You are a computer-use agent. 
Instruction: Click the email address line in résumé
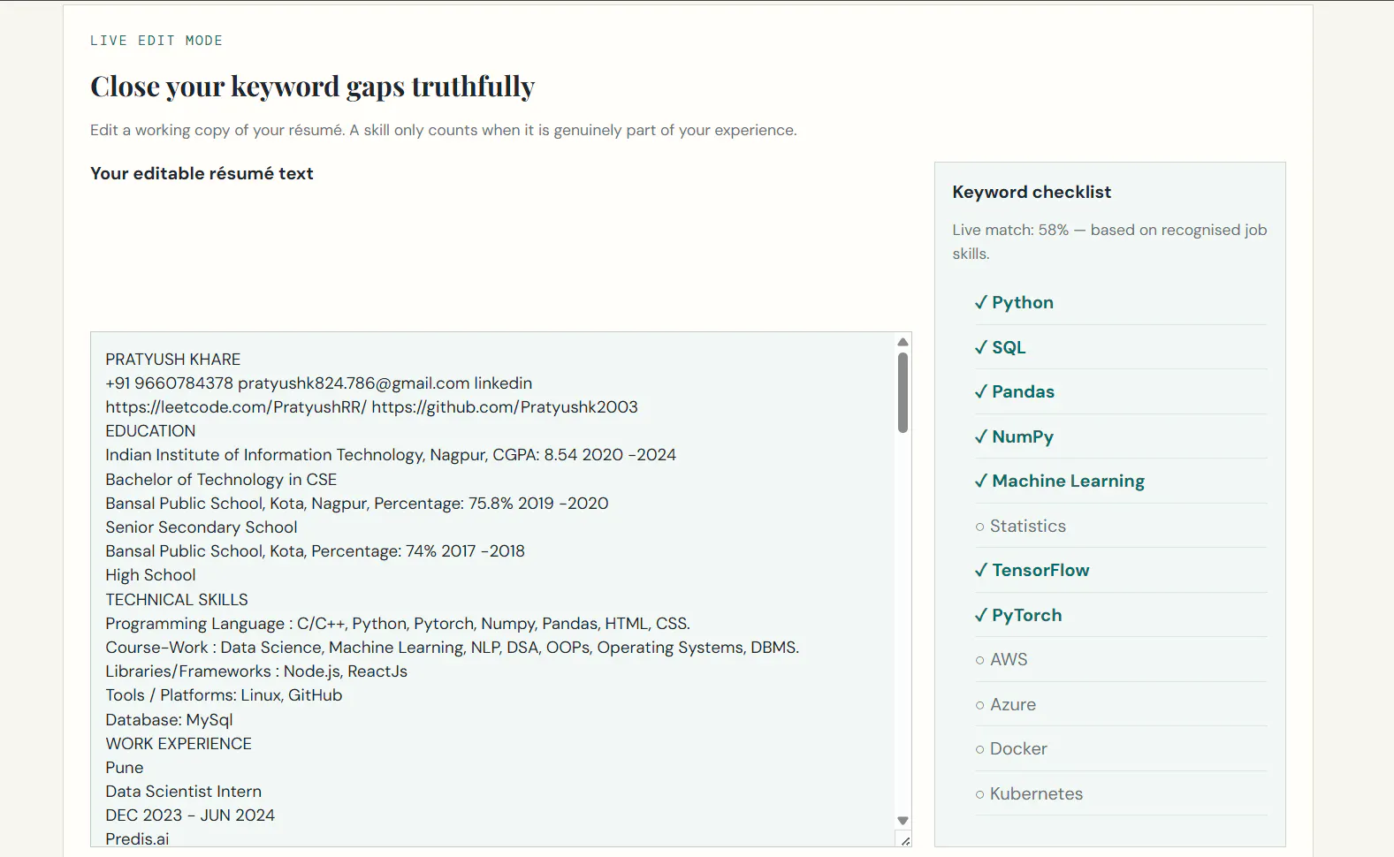coord(319,383)
